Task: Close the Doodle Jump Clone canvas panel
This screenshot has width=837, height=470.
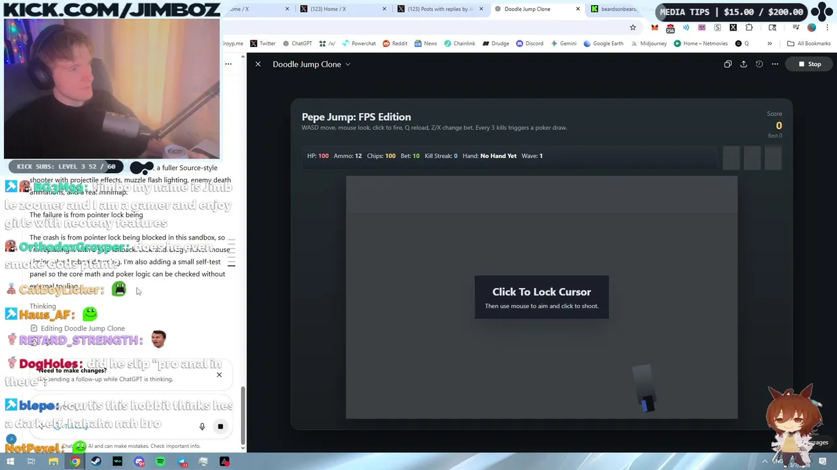Action: click(x=258, y=64)
